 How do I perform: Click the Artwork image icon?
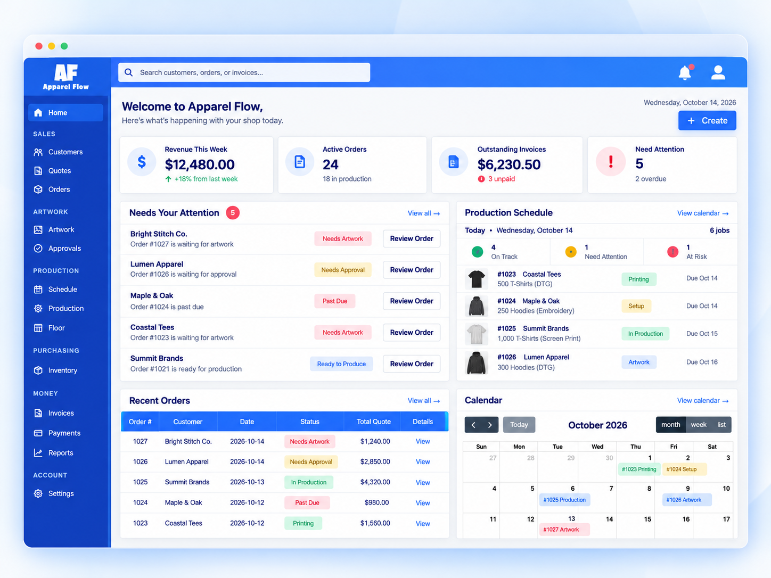click(38, 230)
